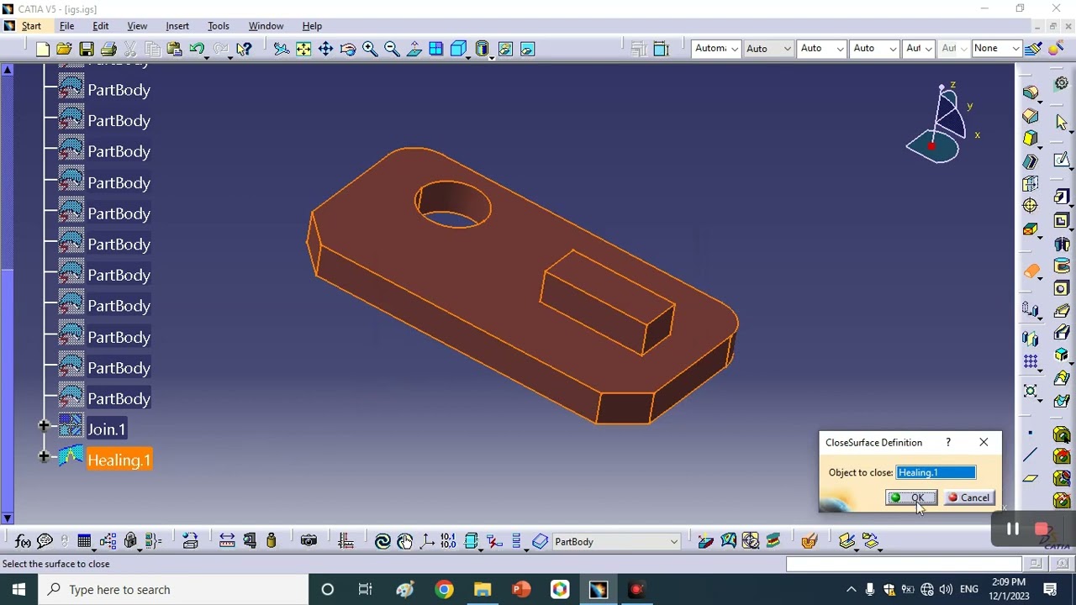1076x605 pixels.
Task: Open PowerPoint from the taskbar
Action: coord(521,589)
